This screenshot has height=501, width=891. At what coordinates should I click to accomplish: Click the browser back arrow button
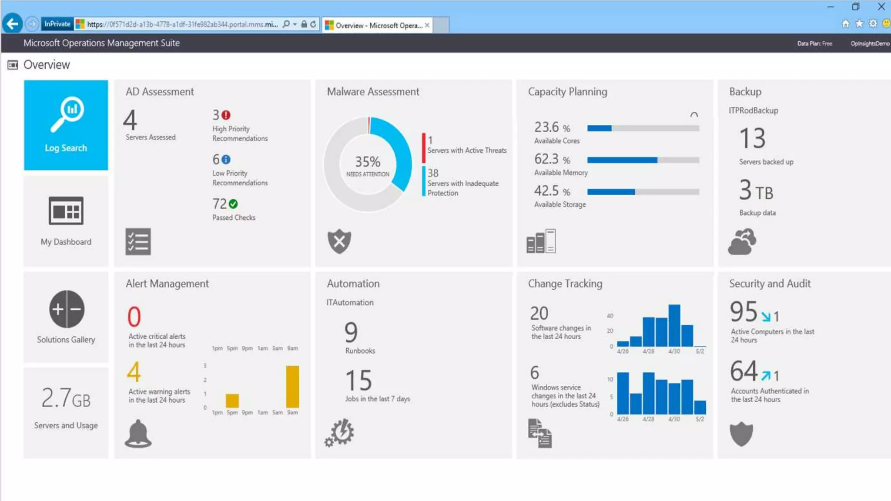coord(12,23)
